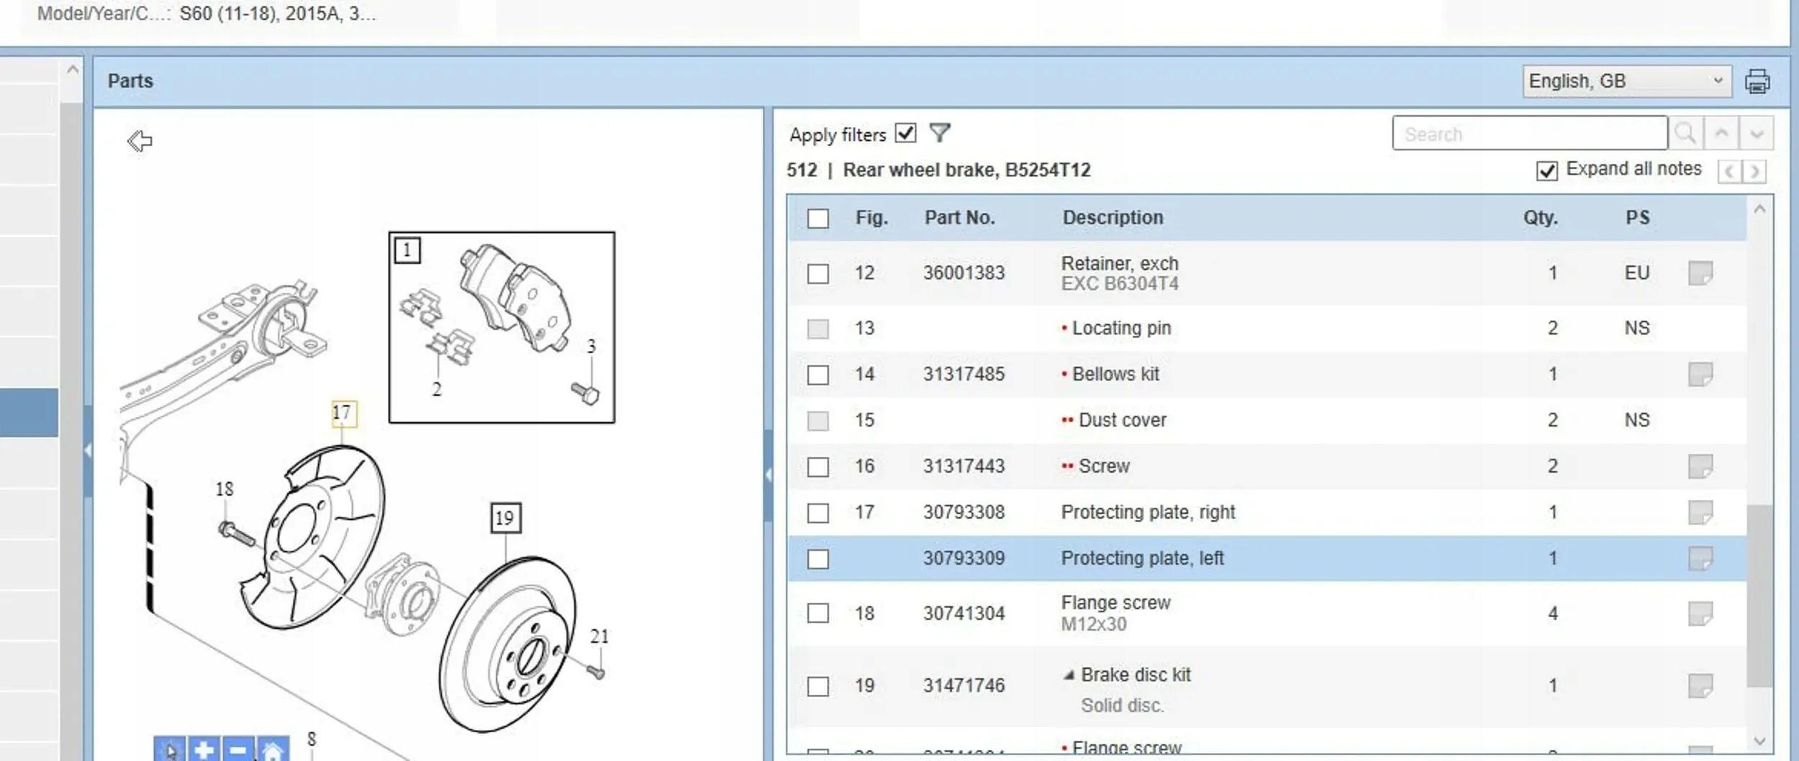Click callout 21 near the brake disc
The height and width of the screenshot is (761, 1799).
tap(599, 637)
